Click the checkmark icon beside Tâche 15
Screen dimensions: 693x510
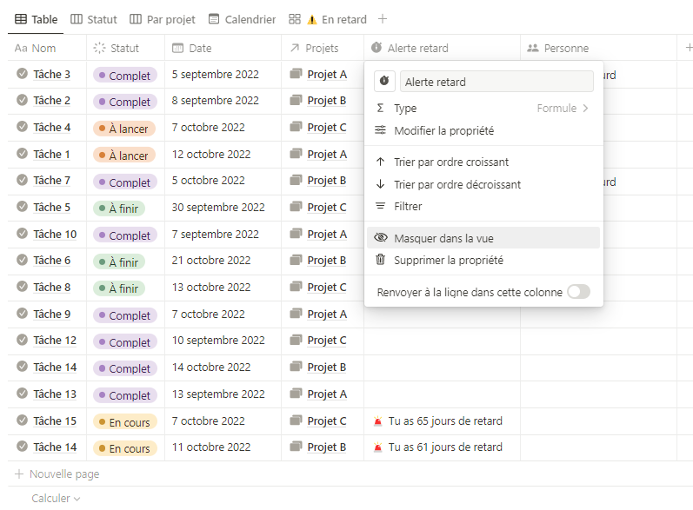(22, 421)
